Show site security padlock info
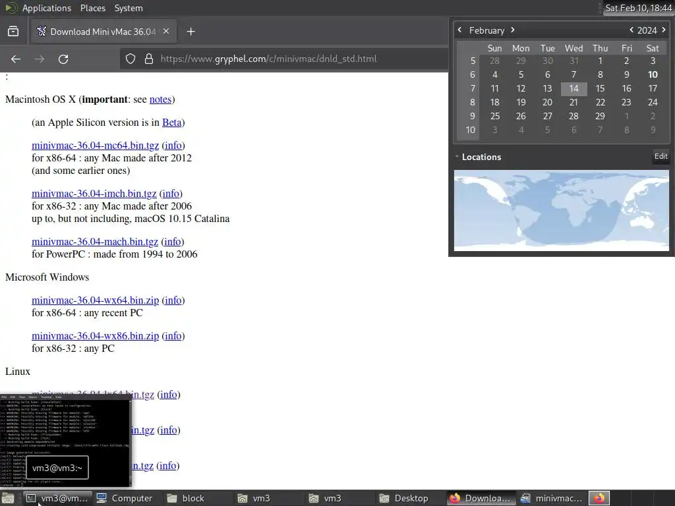Screen dimensions: 675x506 (148, 59)
